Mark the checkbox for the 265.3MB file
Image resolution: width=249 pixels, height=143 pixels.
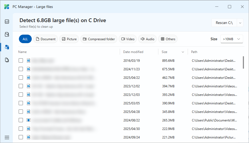coord(21,120)
